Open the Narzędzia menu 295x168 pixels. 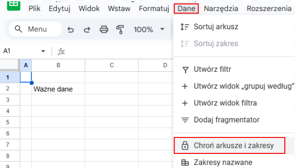221,9
